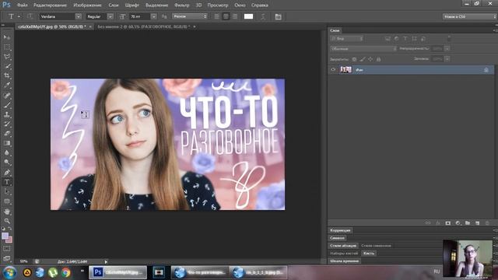This screenshot has height=280, width=498.
Task: Select the History Brush tool
Action: click(x=7, y=124)
